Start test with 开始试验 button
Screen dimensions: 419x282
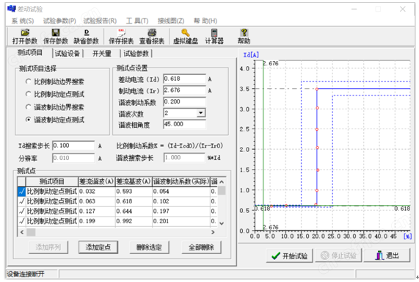[x=289, y=256]
